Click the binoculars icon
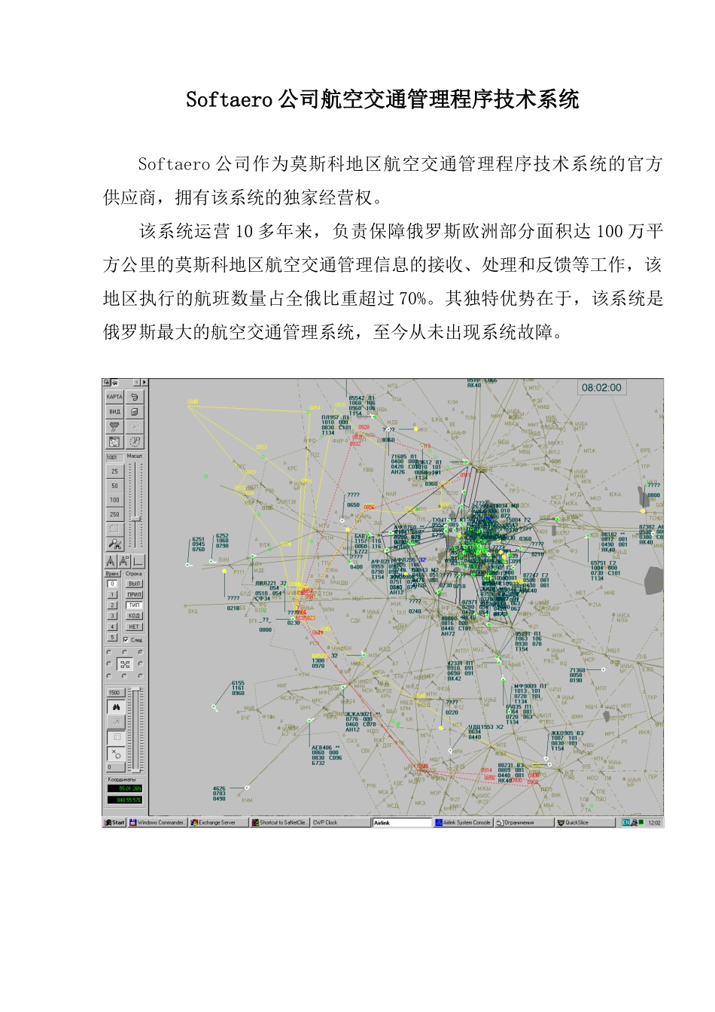This screenshot has width=715, height=1012. click(116, 707)
